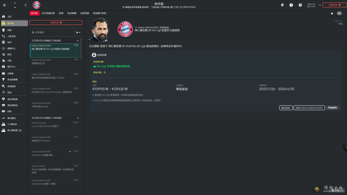Open 训练 training in the sidebar

point(14,61)
